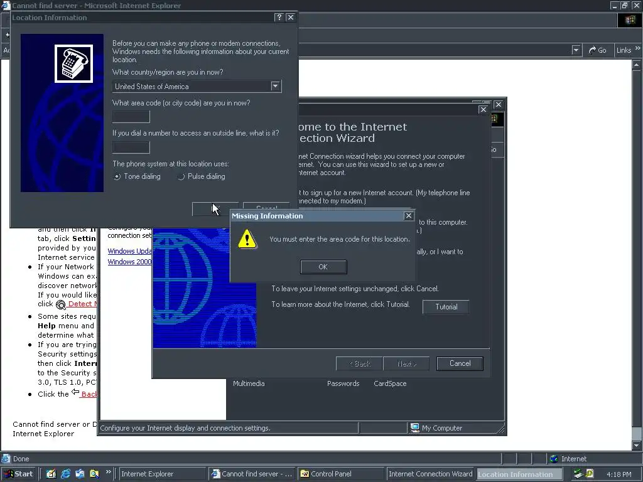Close the Missing Information message box
The height and width of the screenshot is (482, 643).
[x=408, y=216]
